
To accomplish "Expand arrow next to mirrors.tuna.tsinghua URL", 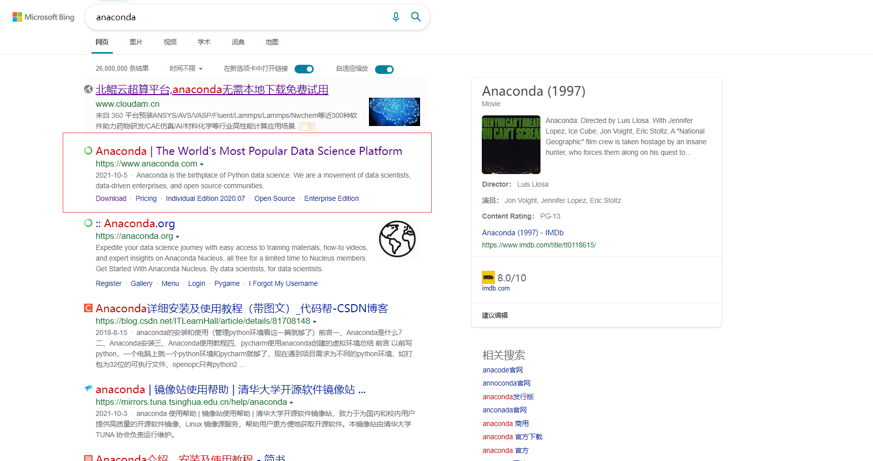I will point(292,403).
